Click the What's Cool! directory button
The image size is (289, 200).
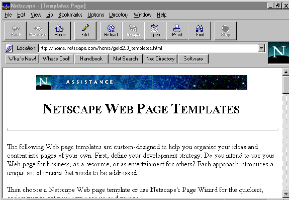pyautogui.click(x=56, y=59)
